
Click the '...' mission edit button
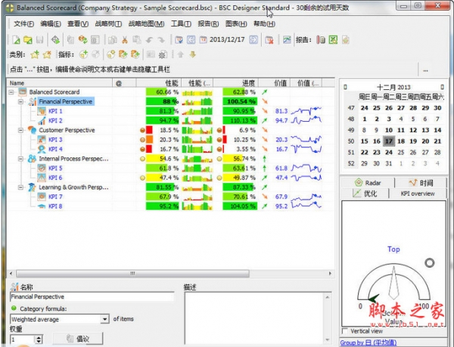[425, 70]
